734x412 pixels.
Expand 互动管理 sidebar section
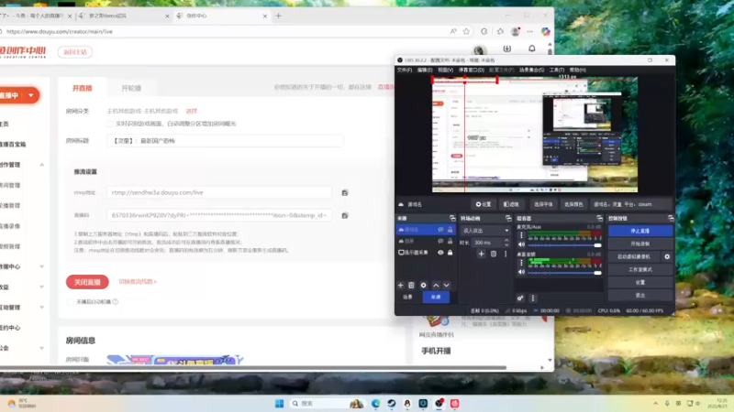pos(41,308)
